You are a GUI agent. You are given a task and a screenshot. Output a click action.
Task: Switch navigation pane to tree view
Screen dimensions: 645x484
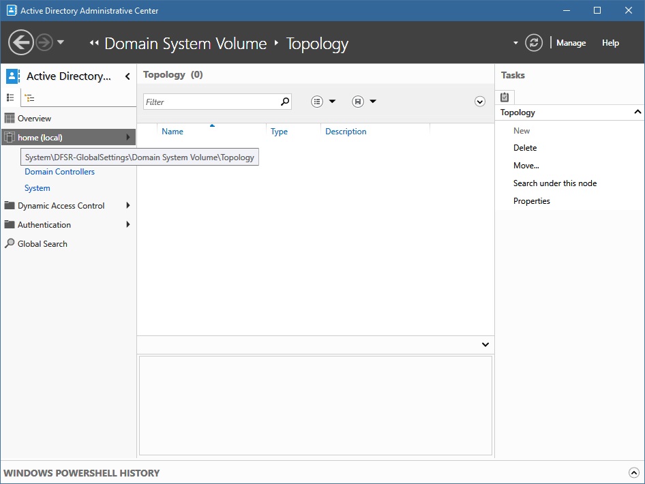click(30, 98)
